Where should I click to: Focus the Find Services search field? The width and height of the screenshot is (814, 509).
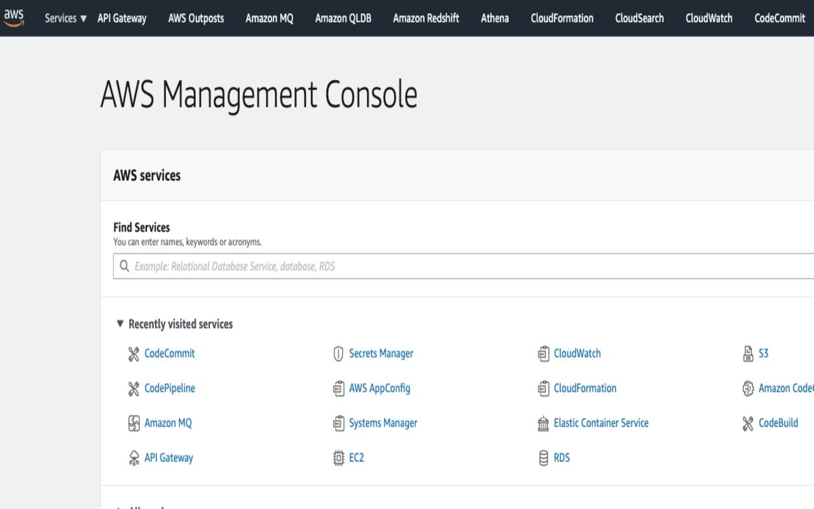(x=464, y=266)
